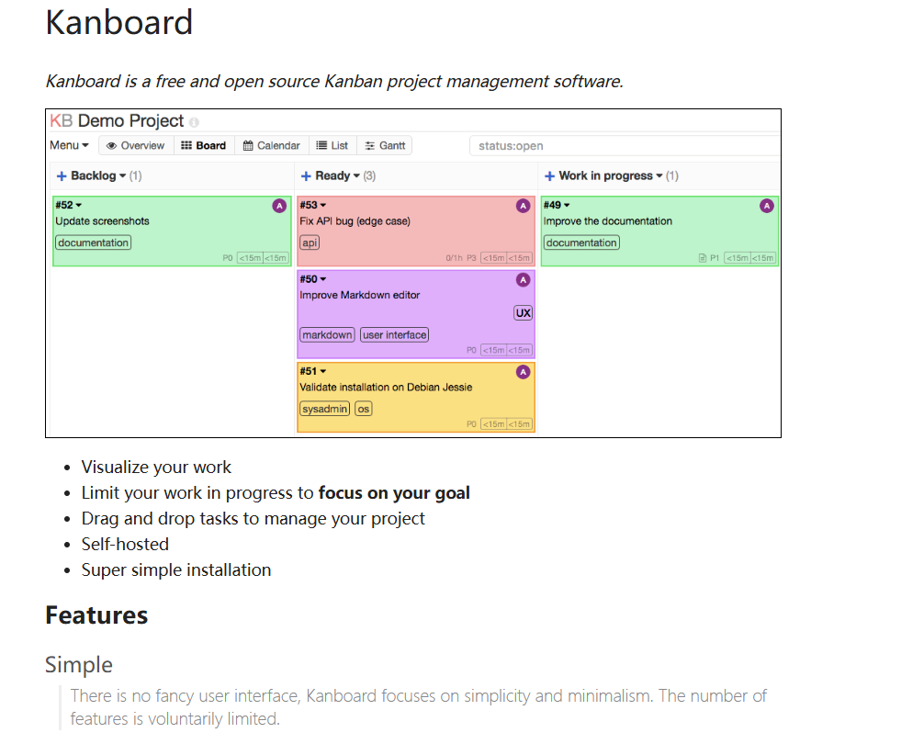Viewport: 901px width, 744px height.
Task: Click the assignee avatar on task #50
Action: tap(523, 280)
